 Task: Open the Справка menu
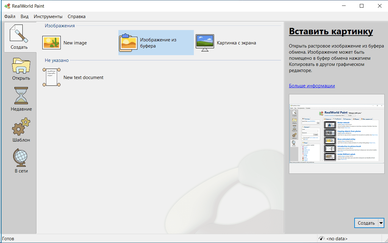pos(77,17)
